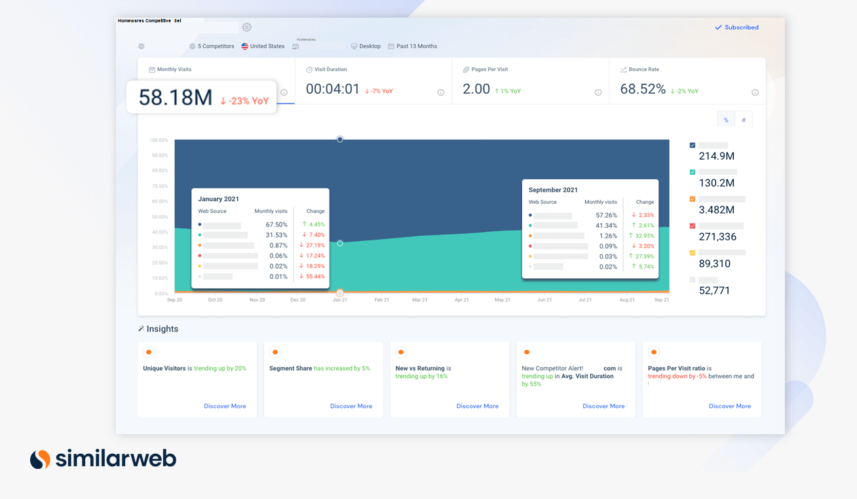
Task: Discover More on Segment Share insight
Action: pyautogui.click(x=351, y=406)
